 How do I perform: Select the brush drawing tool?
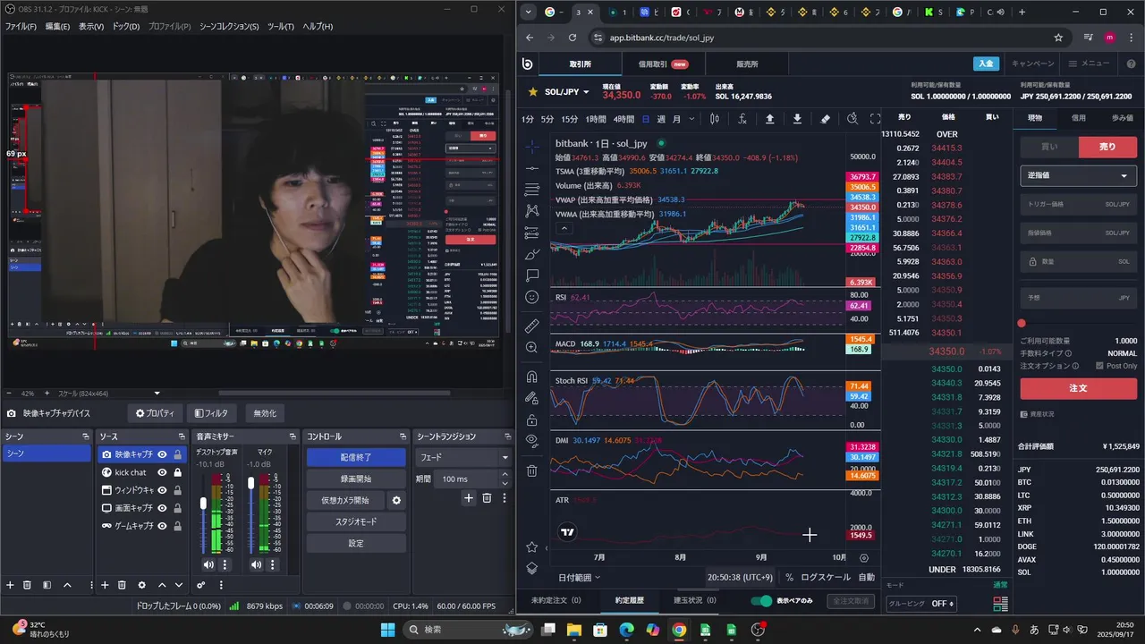tap(532, 254)
